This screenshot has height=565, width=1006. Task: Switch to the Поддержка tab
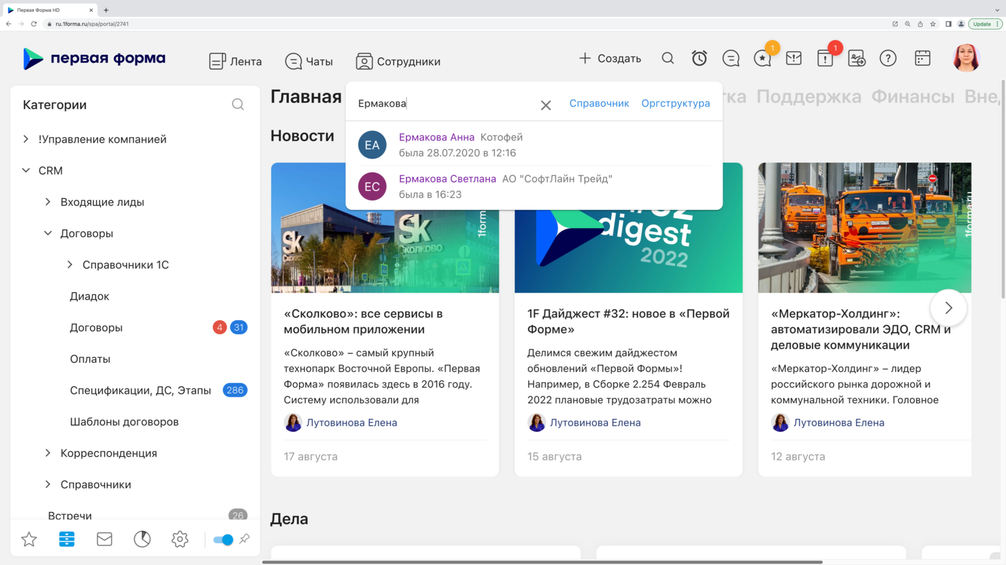tap(808, 96)
